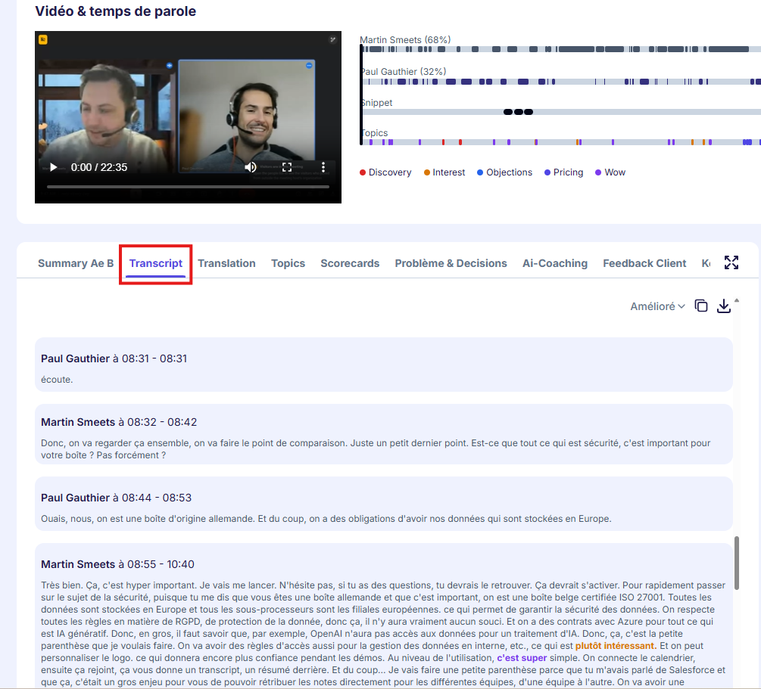Click highlighted phrase 'c'est super'

click(522, 658)
